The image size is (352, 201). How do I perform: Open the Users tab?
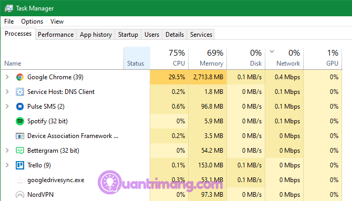pos(152,35)
